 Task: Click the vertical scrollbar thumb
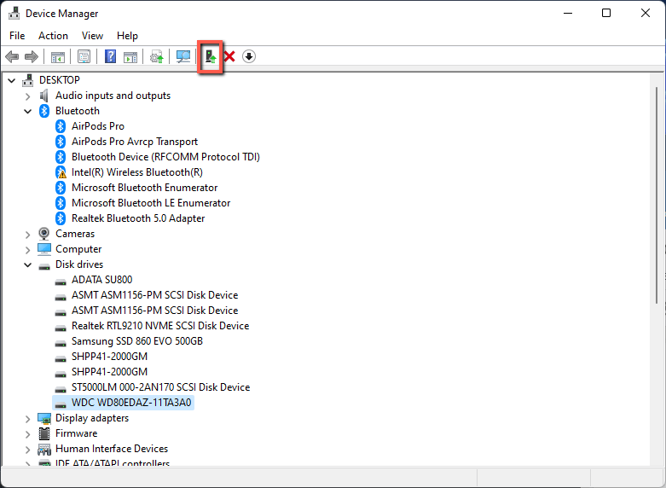coord(657,195)
